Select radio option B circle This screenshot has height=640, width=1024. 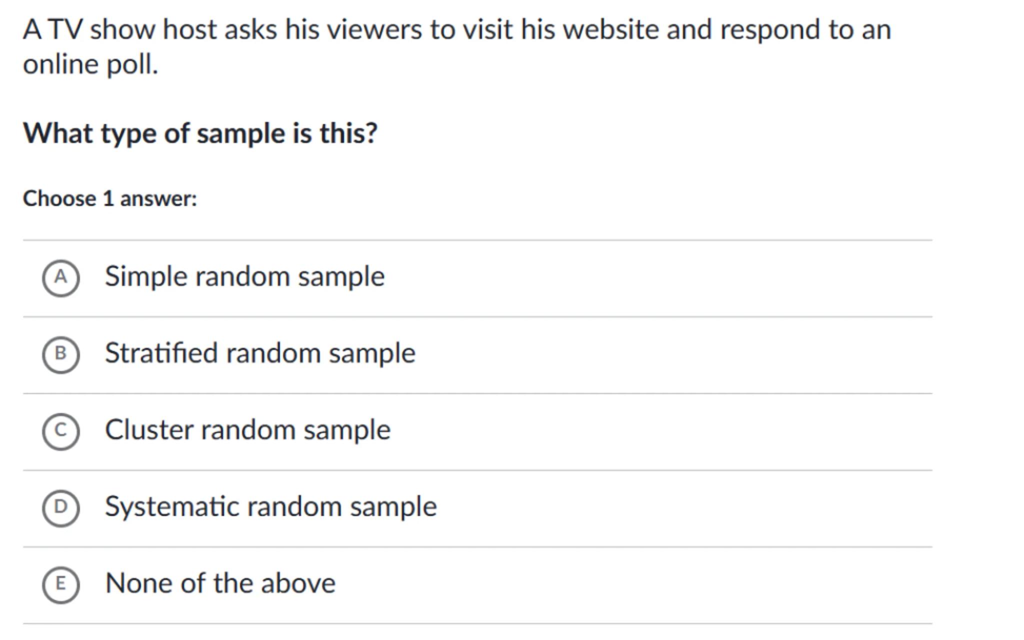60,354
